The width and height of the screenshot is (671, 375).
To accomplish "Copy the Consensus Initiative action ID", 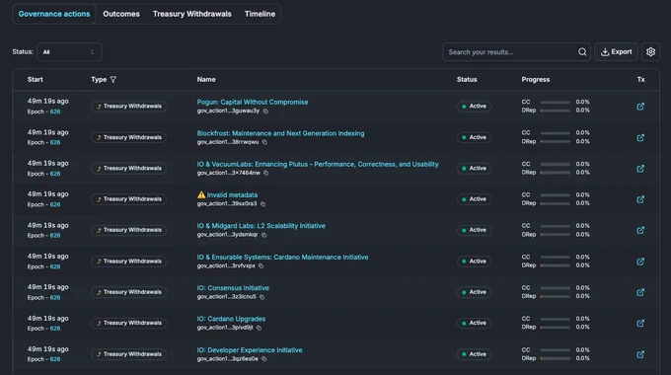I will pos(261,297).
